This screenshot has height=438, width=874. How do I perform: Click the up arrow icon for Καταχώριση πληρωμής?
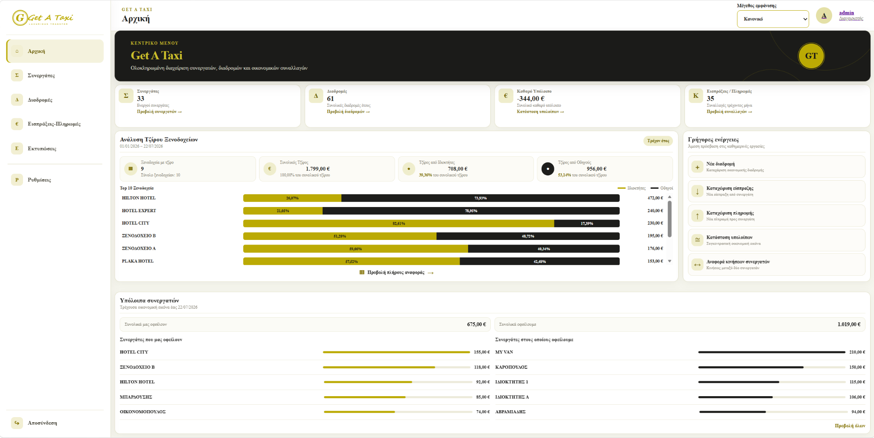click(x=697, y=216)
